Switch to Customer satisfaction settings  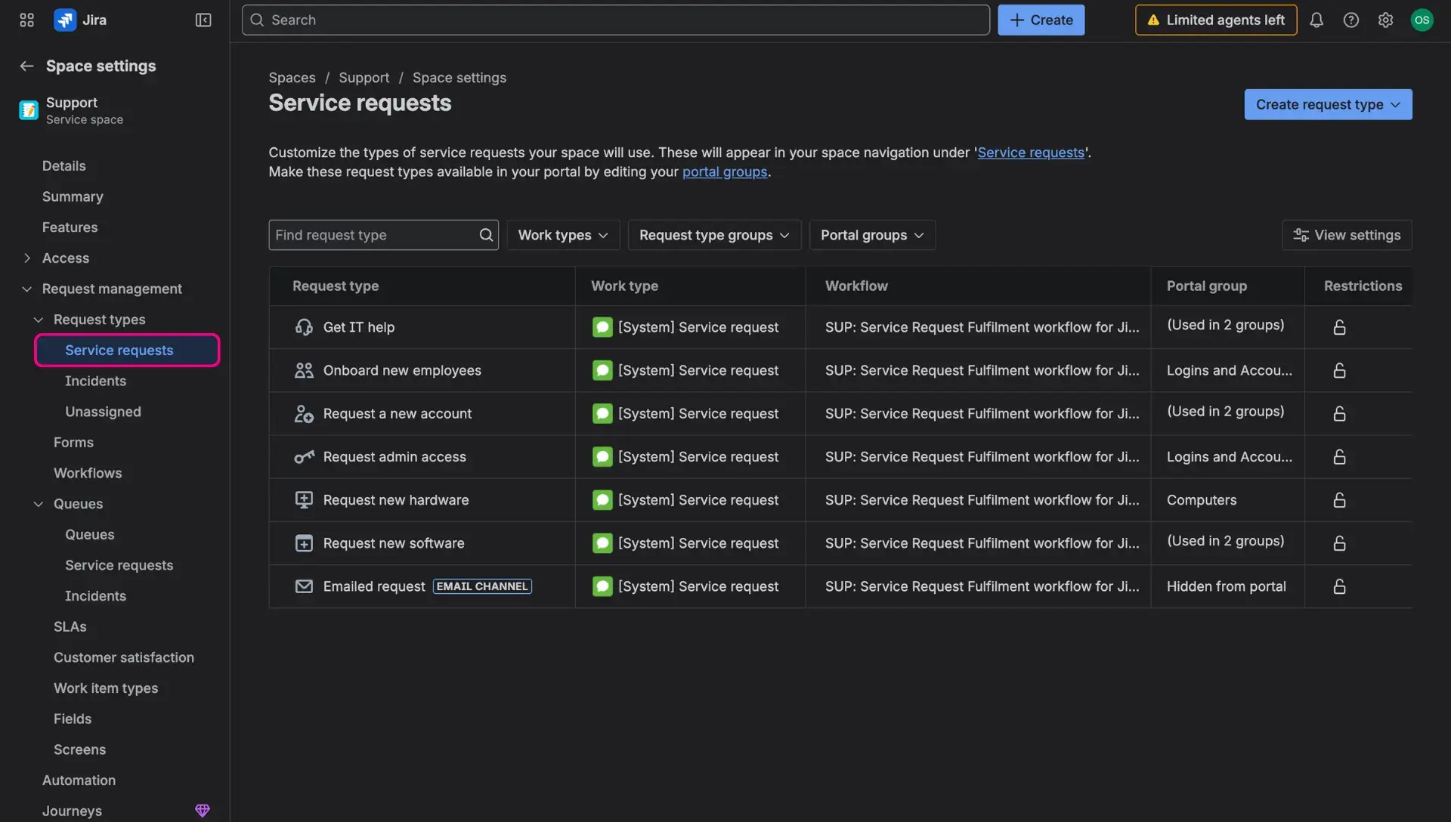(x=123, y=657)
